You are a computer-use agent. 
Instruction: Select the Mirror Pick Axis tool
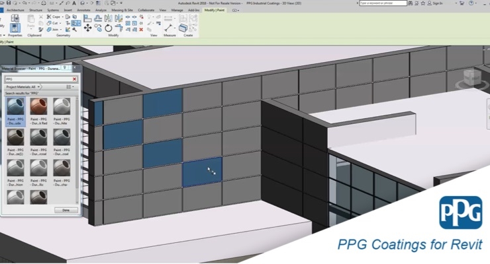click(x=108, y=18)
